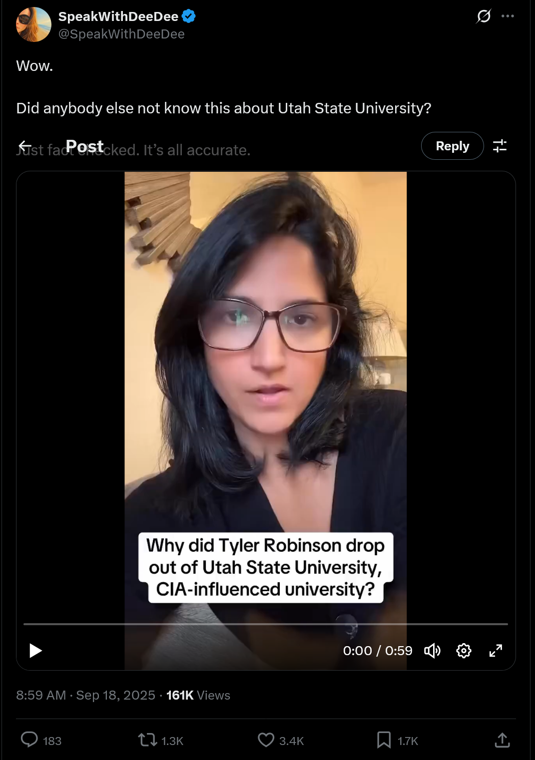This screenshot has width=535, height=760.
Task: Open the 8:59 AM Sep 18, 2025 timestamp
Action: coord(85,695)
